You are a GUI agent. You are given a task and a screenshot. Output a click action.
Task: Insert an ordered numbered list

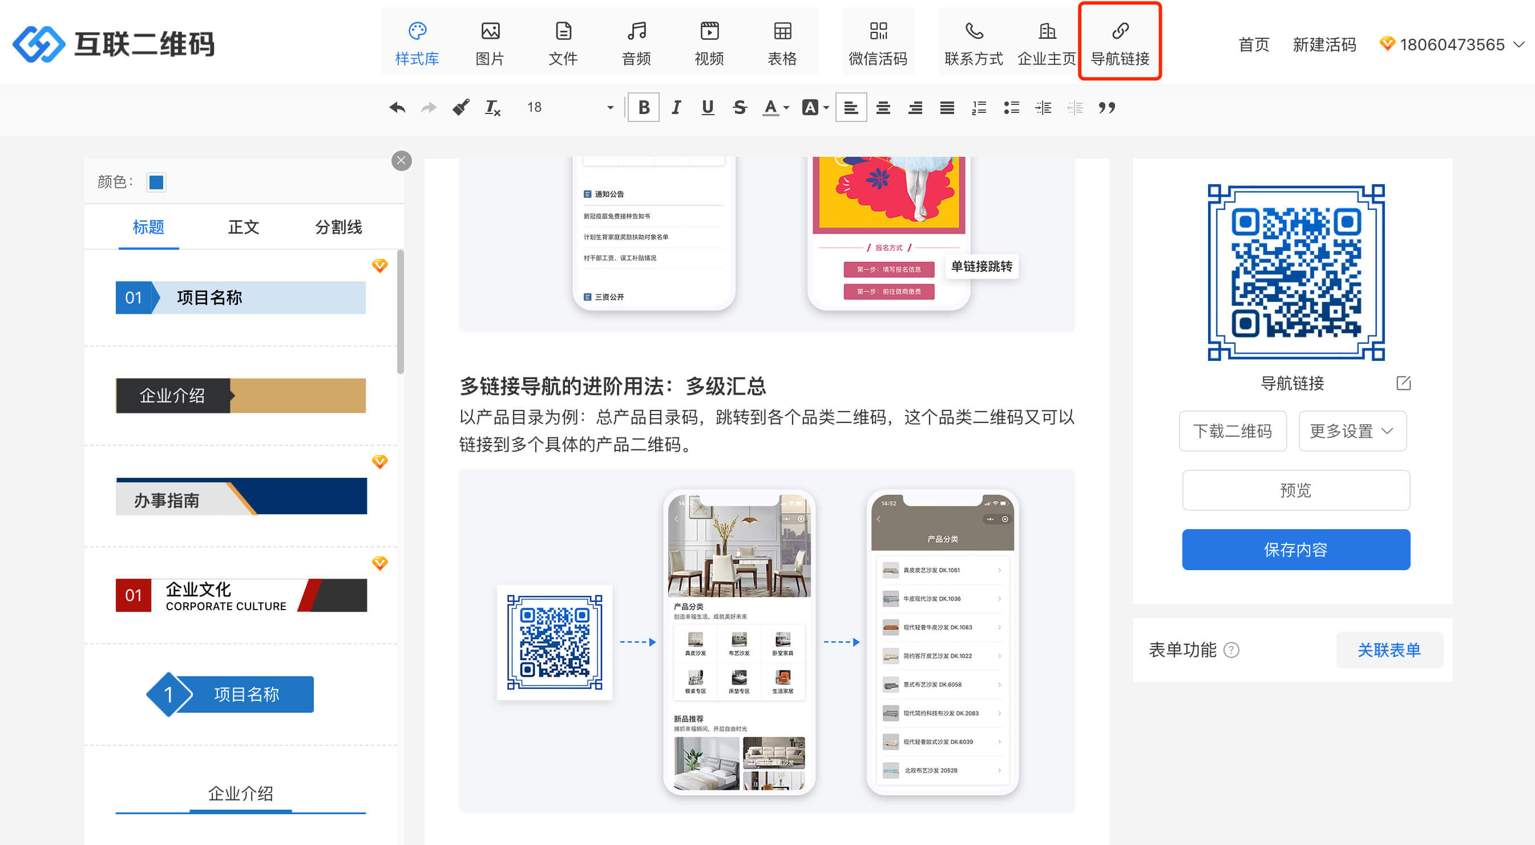979,108
